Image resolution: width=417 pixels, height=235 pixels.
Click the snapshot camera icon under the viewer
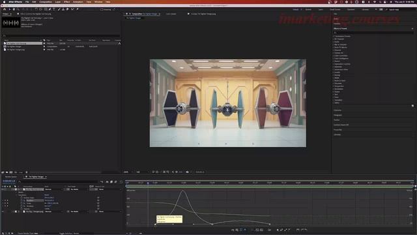[x=187, y=172]
